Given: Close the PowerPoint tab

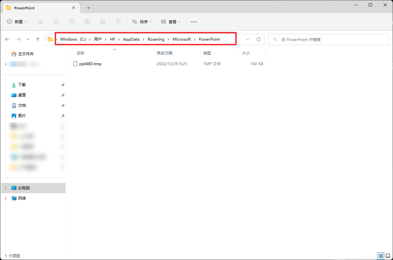Looking at the screenshot, I should pos(74,8).
